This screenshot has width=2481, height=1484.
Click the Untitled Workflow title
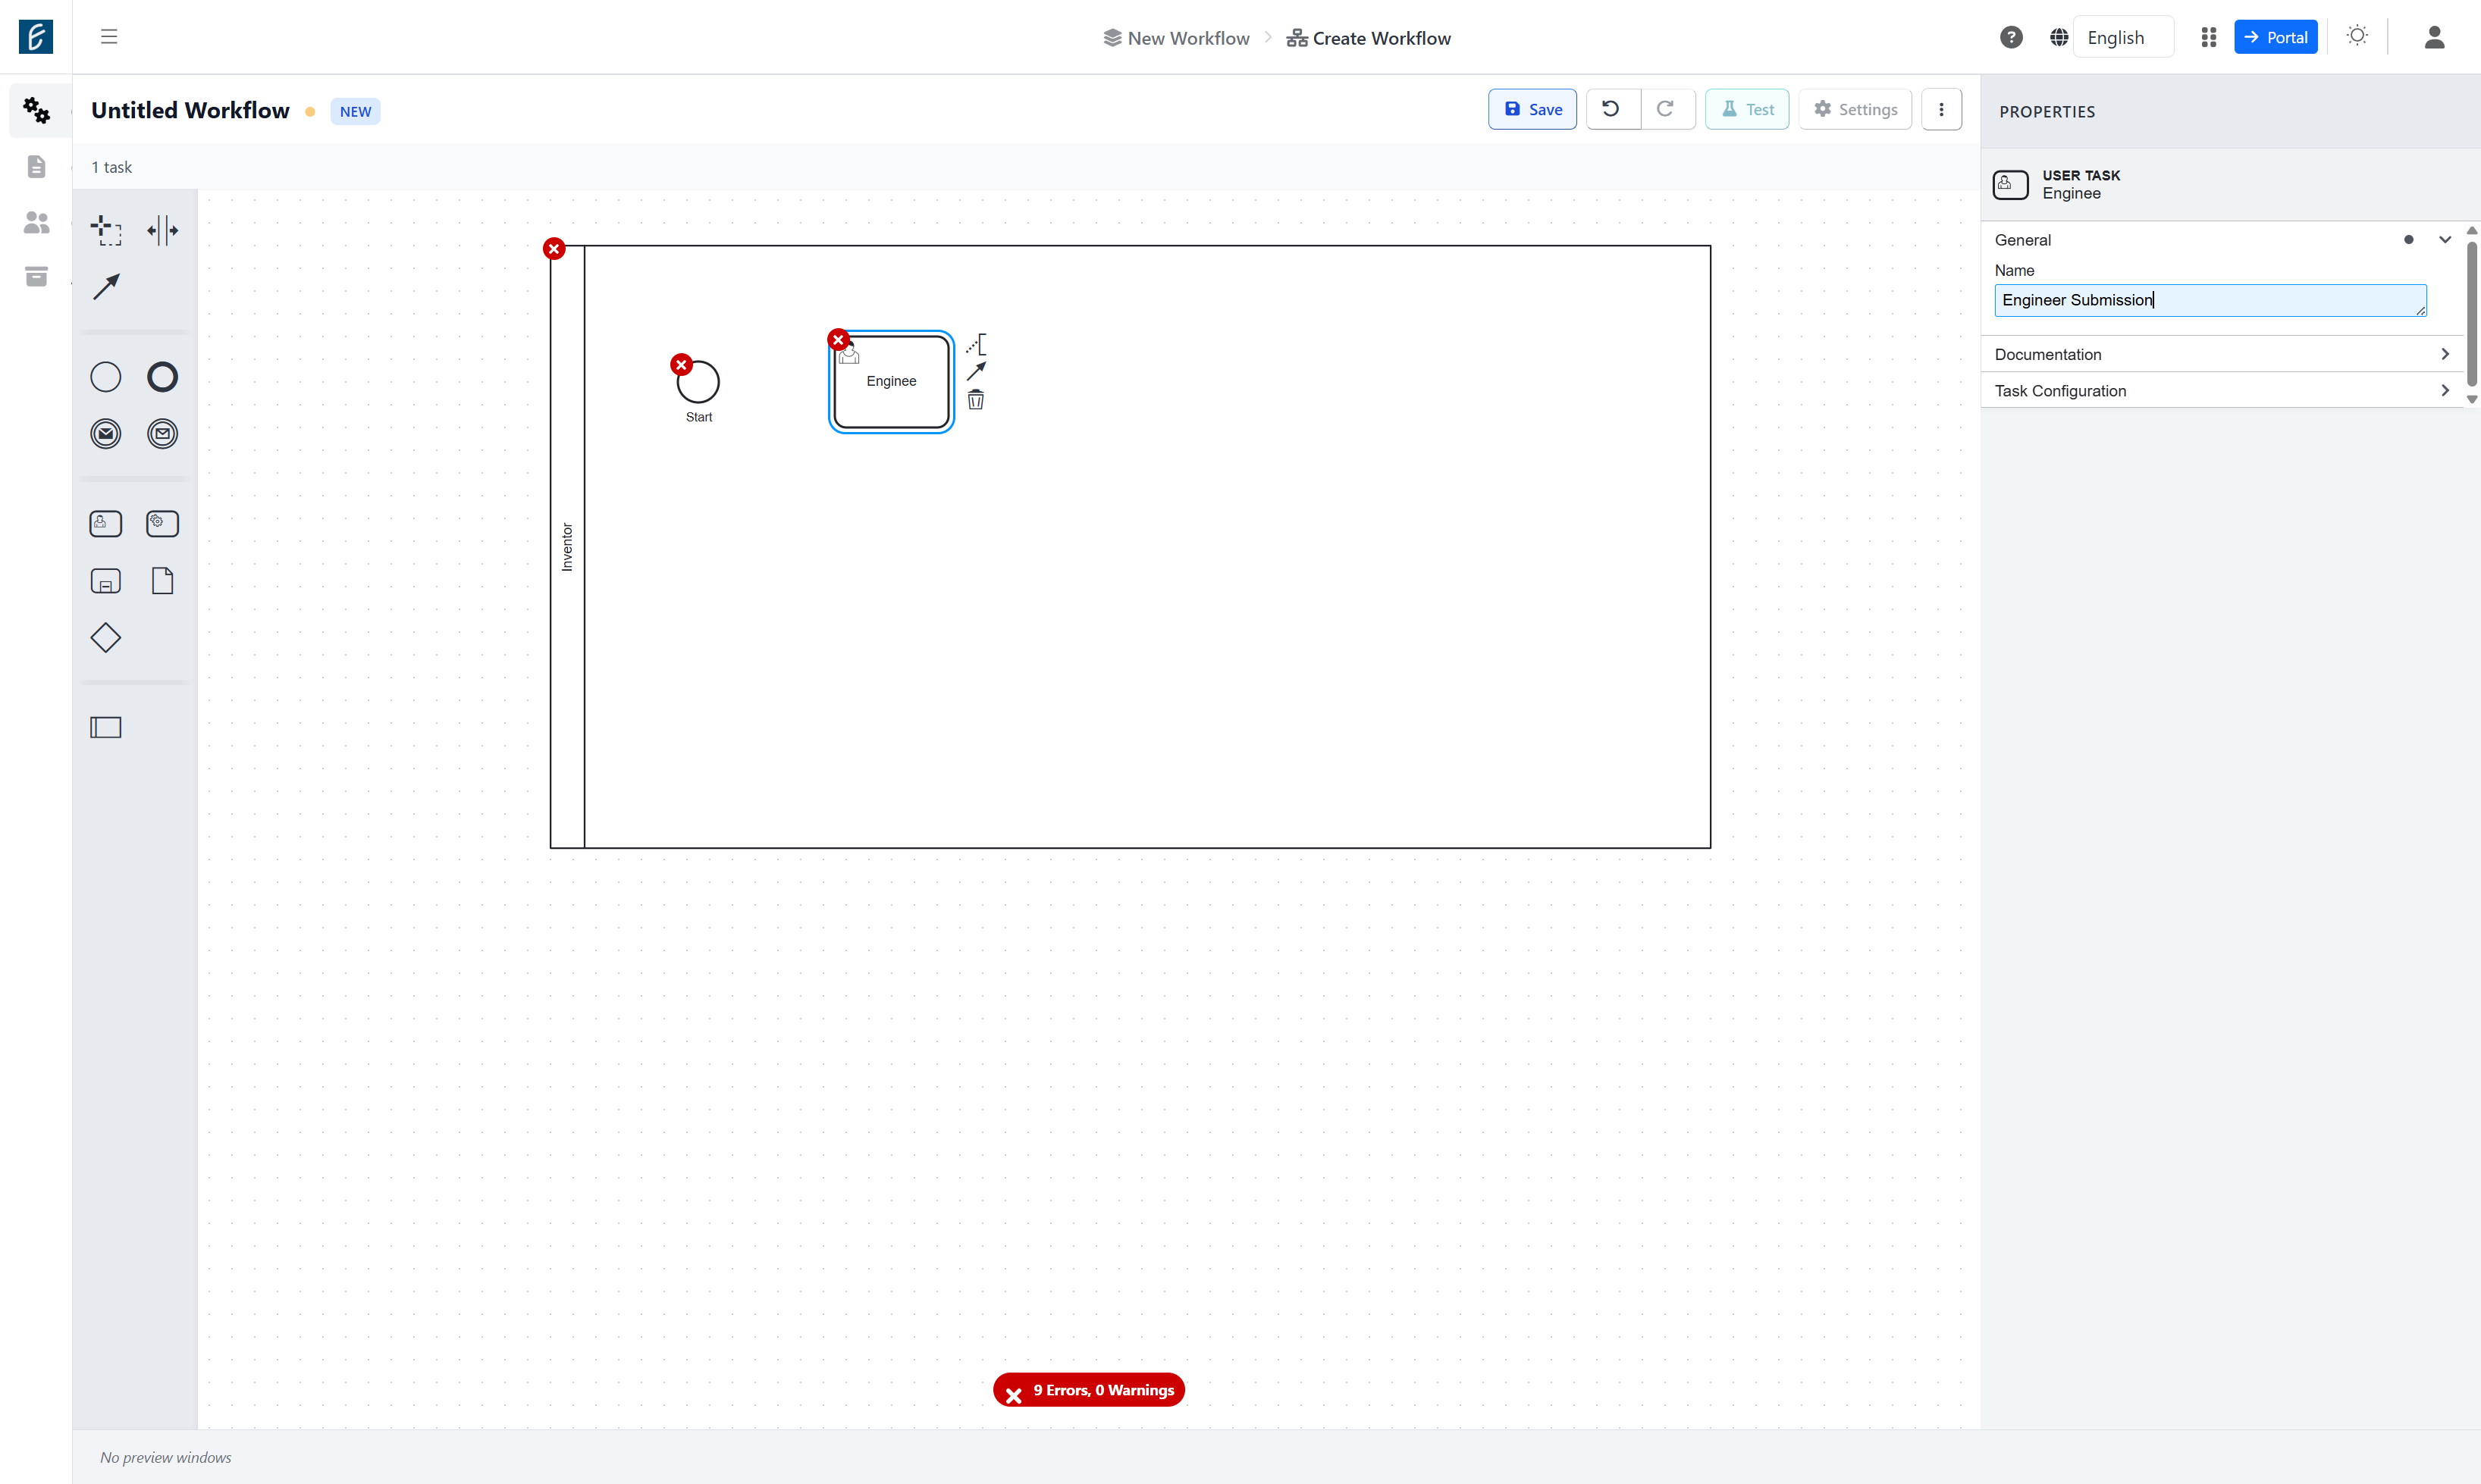coord(190,110)
